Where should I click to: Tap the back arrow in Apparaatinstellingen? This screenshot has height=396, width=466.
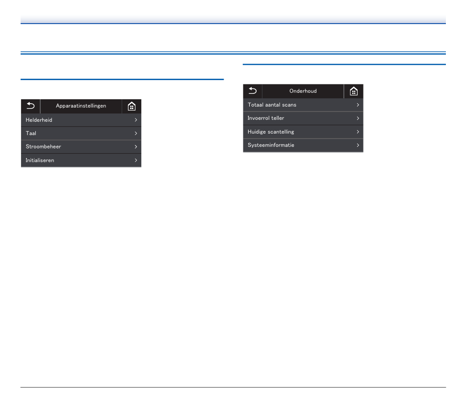pos(30,106)
